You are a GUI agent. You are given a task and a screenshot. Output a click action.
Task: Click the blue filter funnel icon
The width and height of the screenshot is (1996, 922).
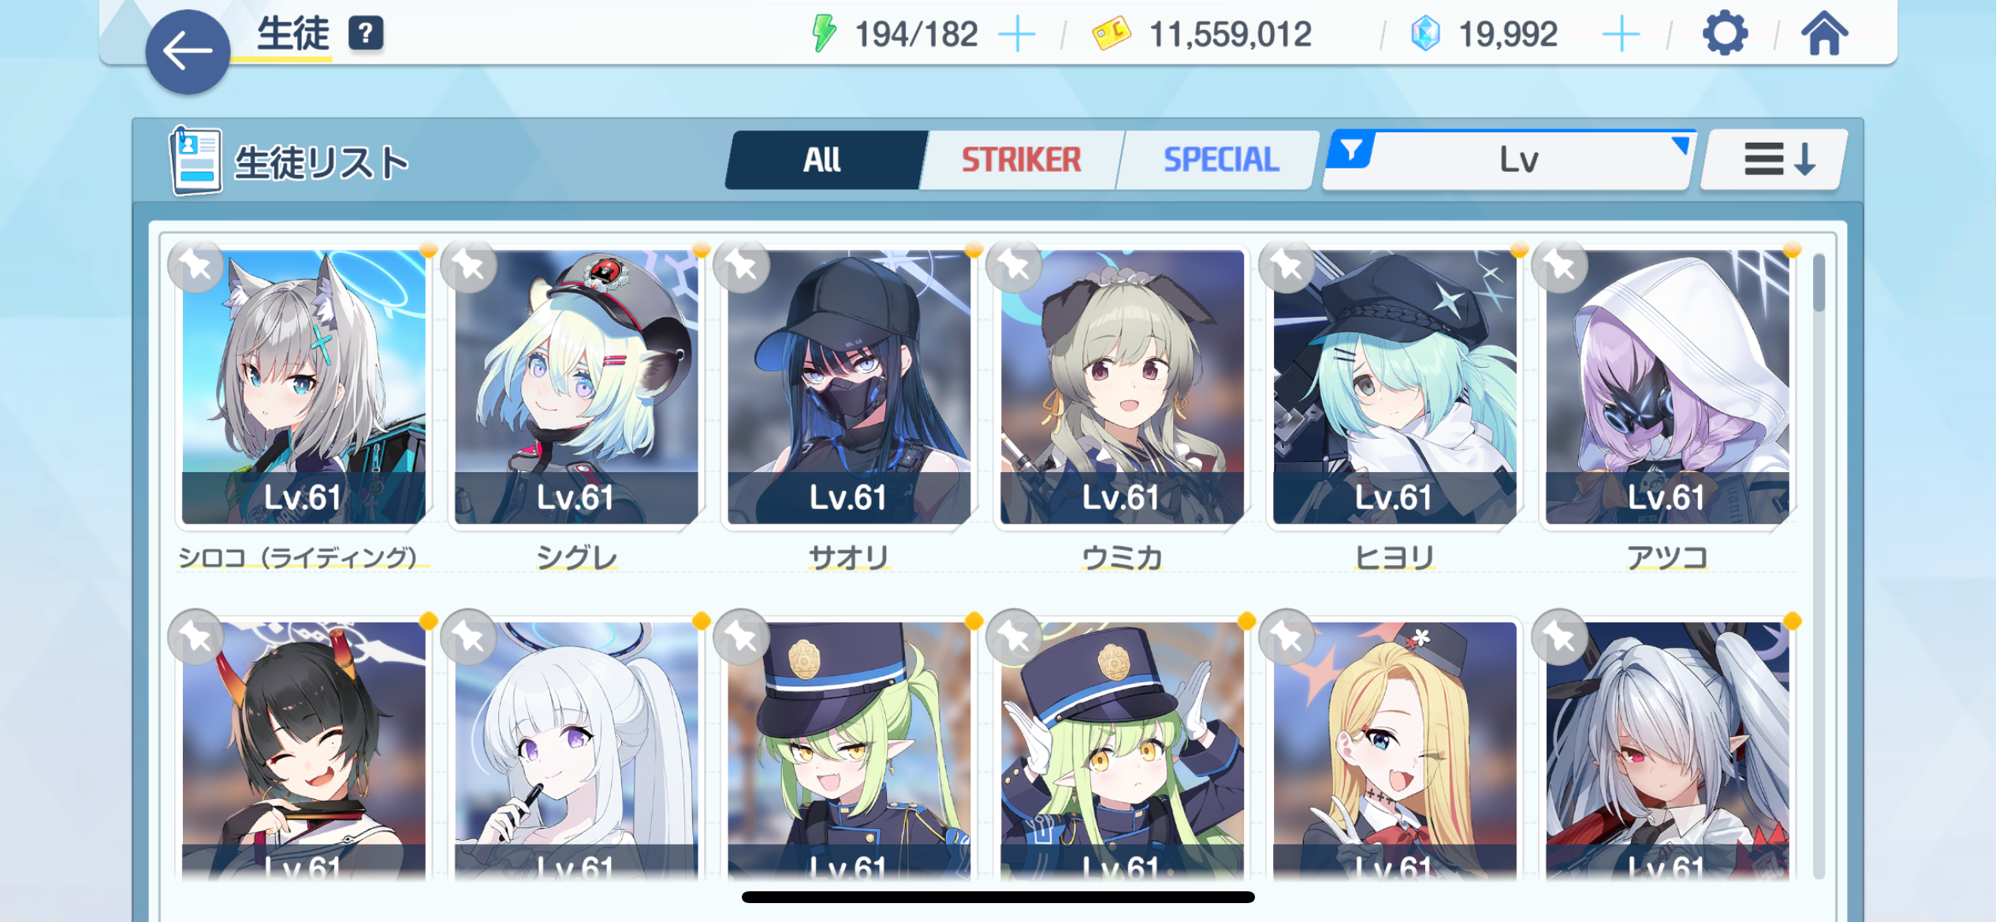(1351, 150)
